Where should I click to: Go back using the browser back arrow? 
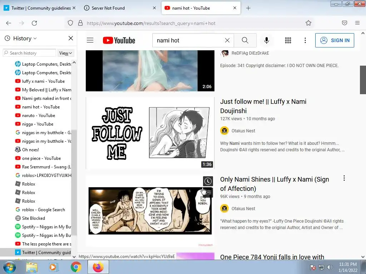coord(9,23)
